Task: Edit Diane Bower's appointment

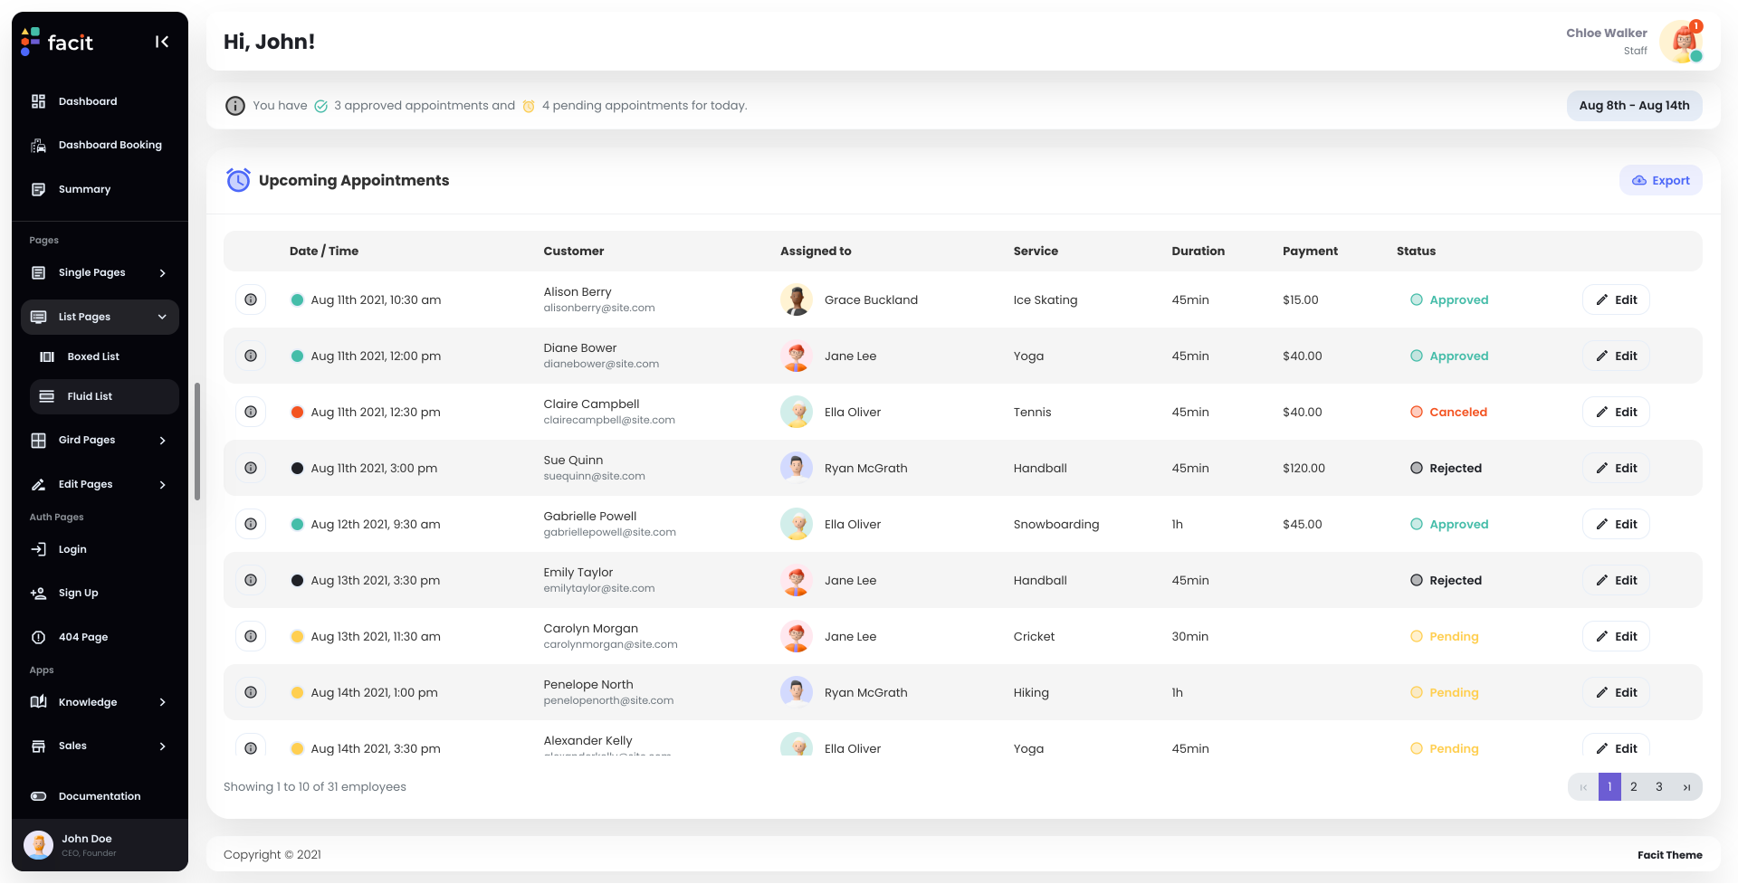Action: [x=1616, y=356]
